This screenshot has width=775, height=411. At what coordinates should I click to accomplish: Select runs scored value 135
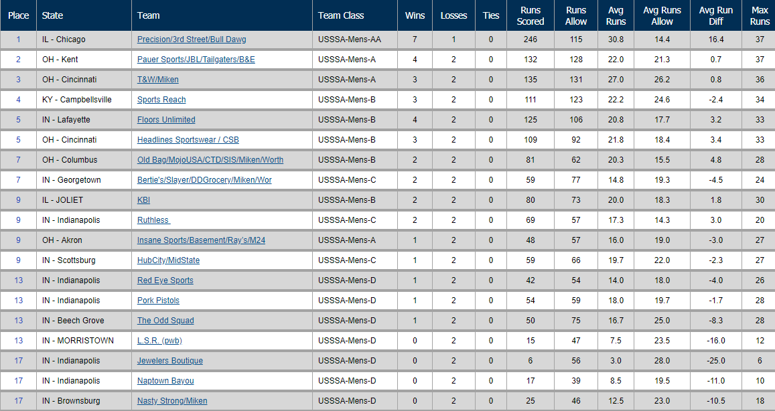531,80
